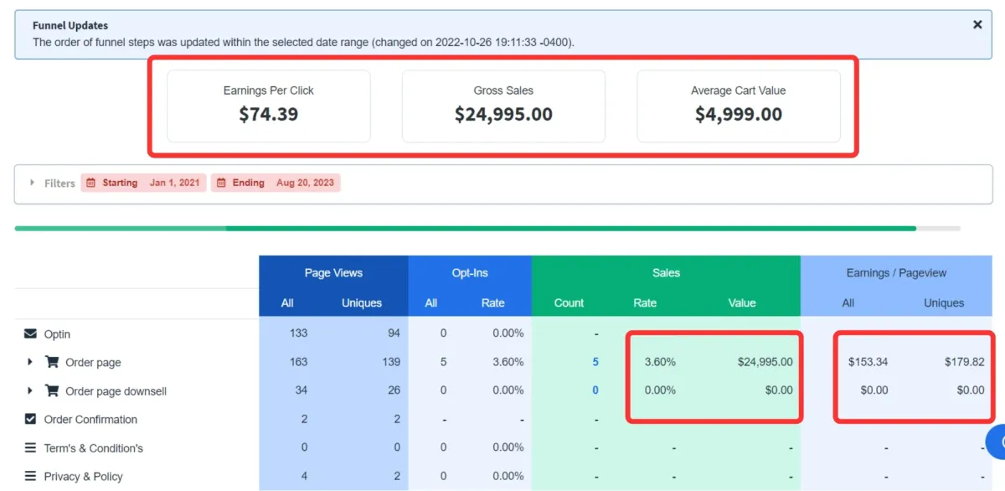Open the Ending Aug 20, 2023 date filter
The height and width of the screenshot is (491, 1005).
[276, 183]
